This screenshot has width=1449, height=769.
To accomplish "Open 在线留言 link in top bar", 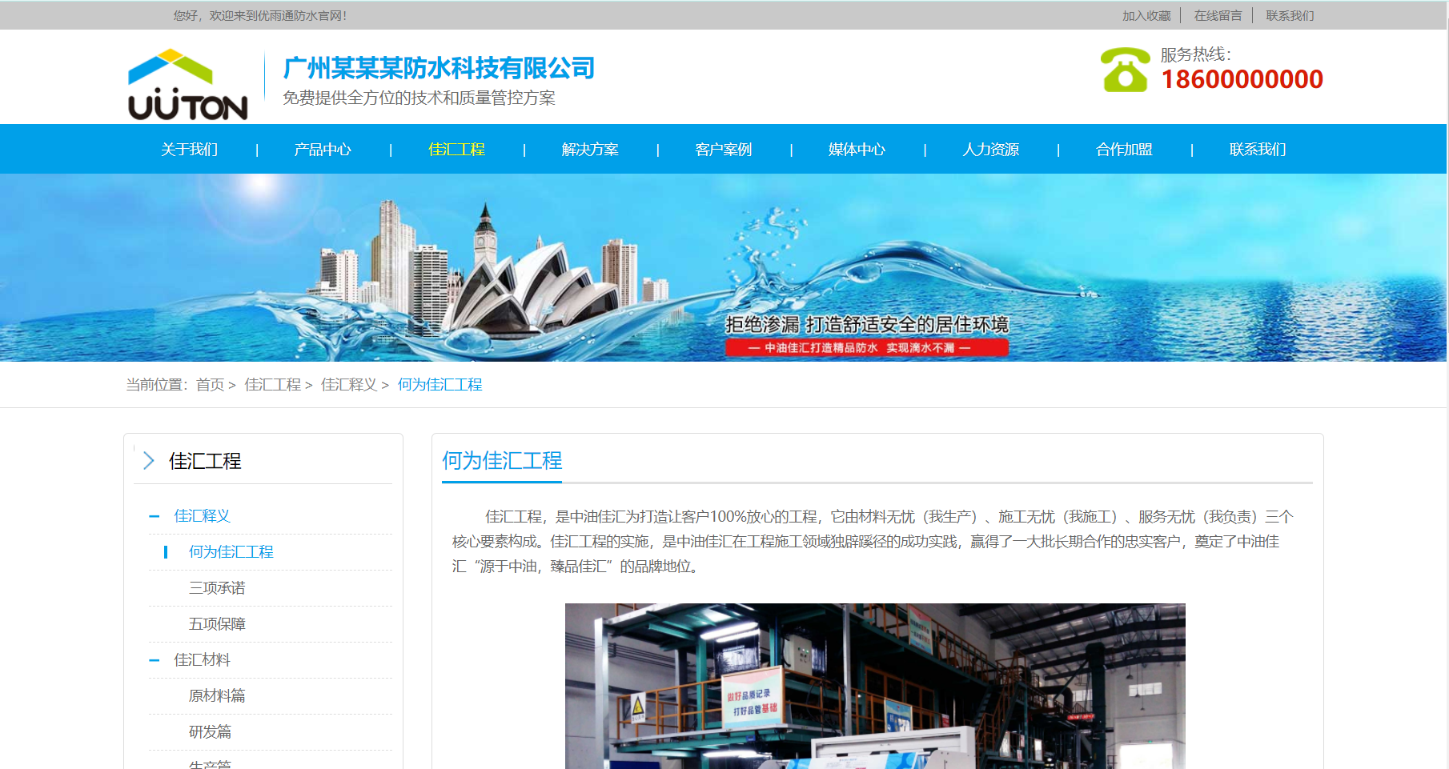I will (1218, 16).
